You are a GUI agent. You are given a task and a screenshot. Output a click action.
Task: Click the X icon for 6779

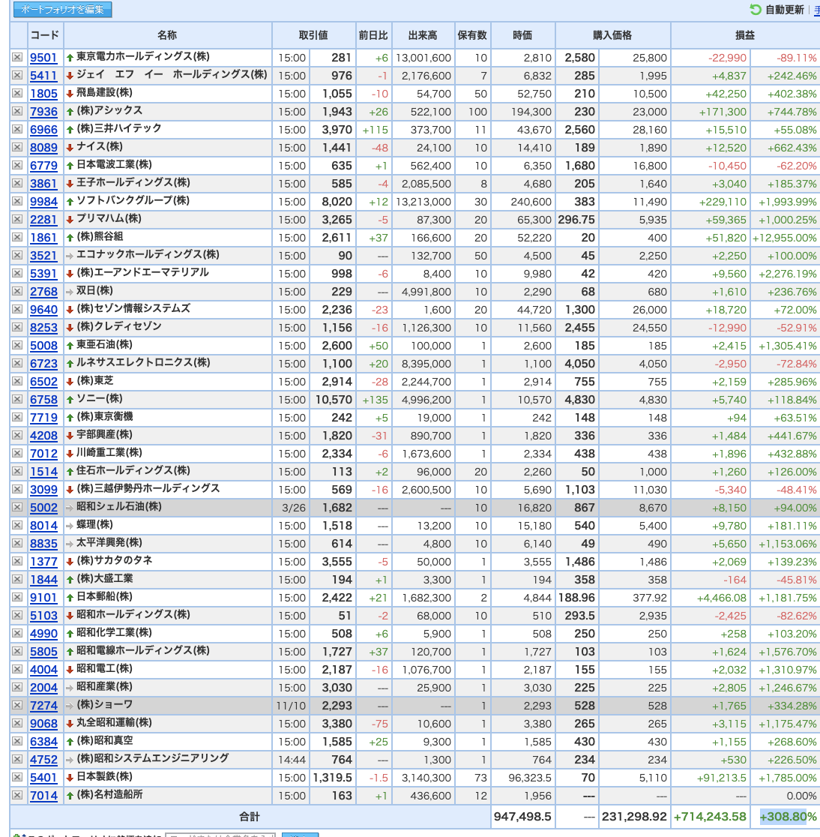click(x=17, y=166)
